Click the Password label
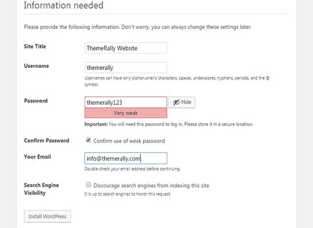Viewport: 313px width, 228px height. click(36, 100)
